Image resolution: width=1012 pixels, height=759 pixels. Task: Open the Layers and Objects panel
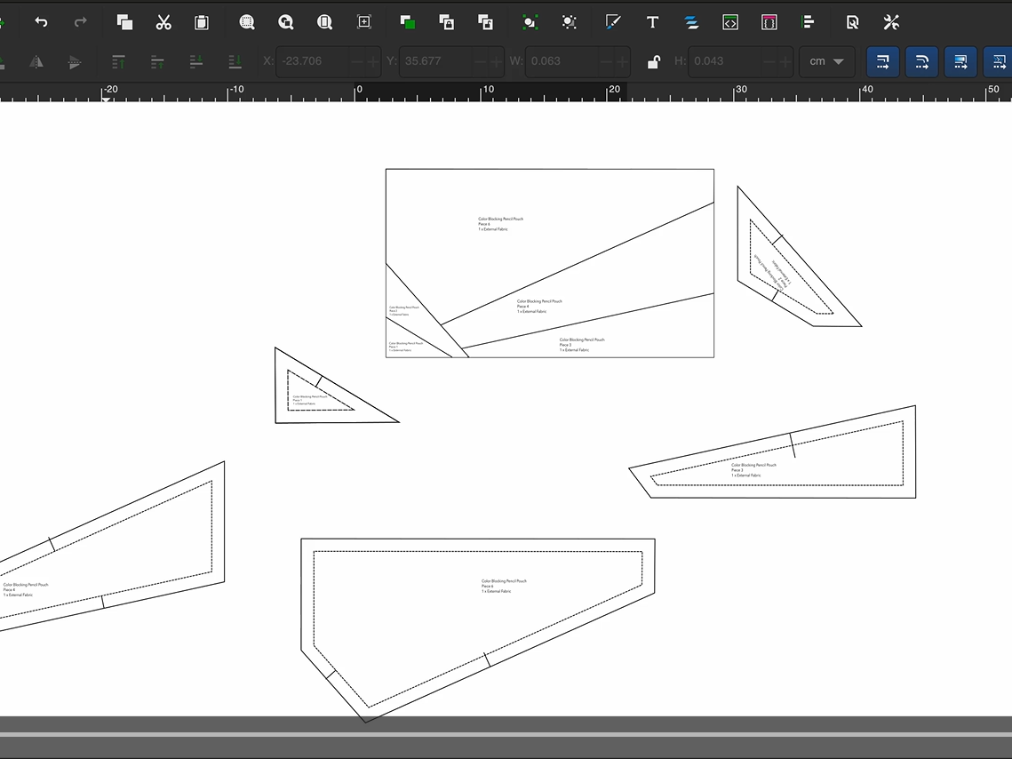[691, 22]
